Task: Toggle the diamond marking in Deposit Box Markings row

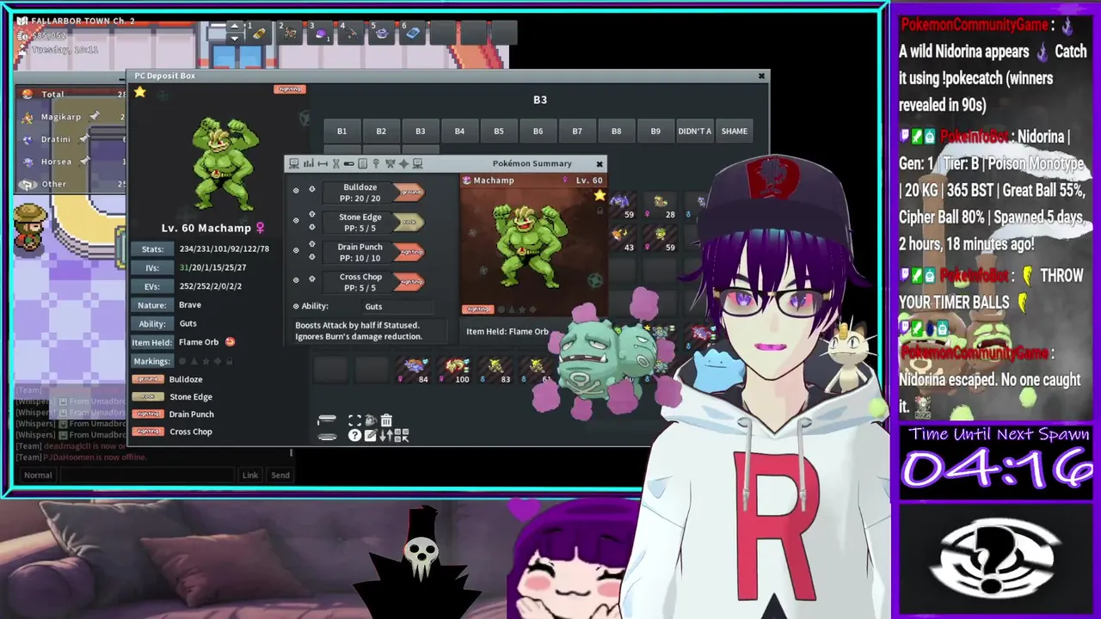Action: 218,361
